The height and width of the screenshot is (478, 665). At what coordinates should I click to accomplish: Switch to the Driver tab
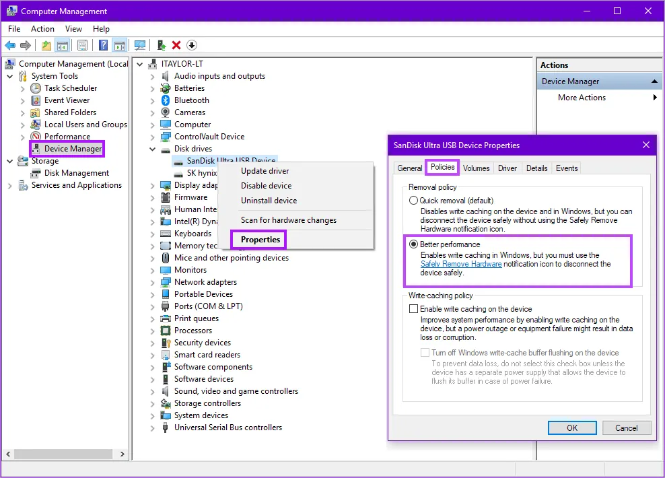(508, 168)
